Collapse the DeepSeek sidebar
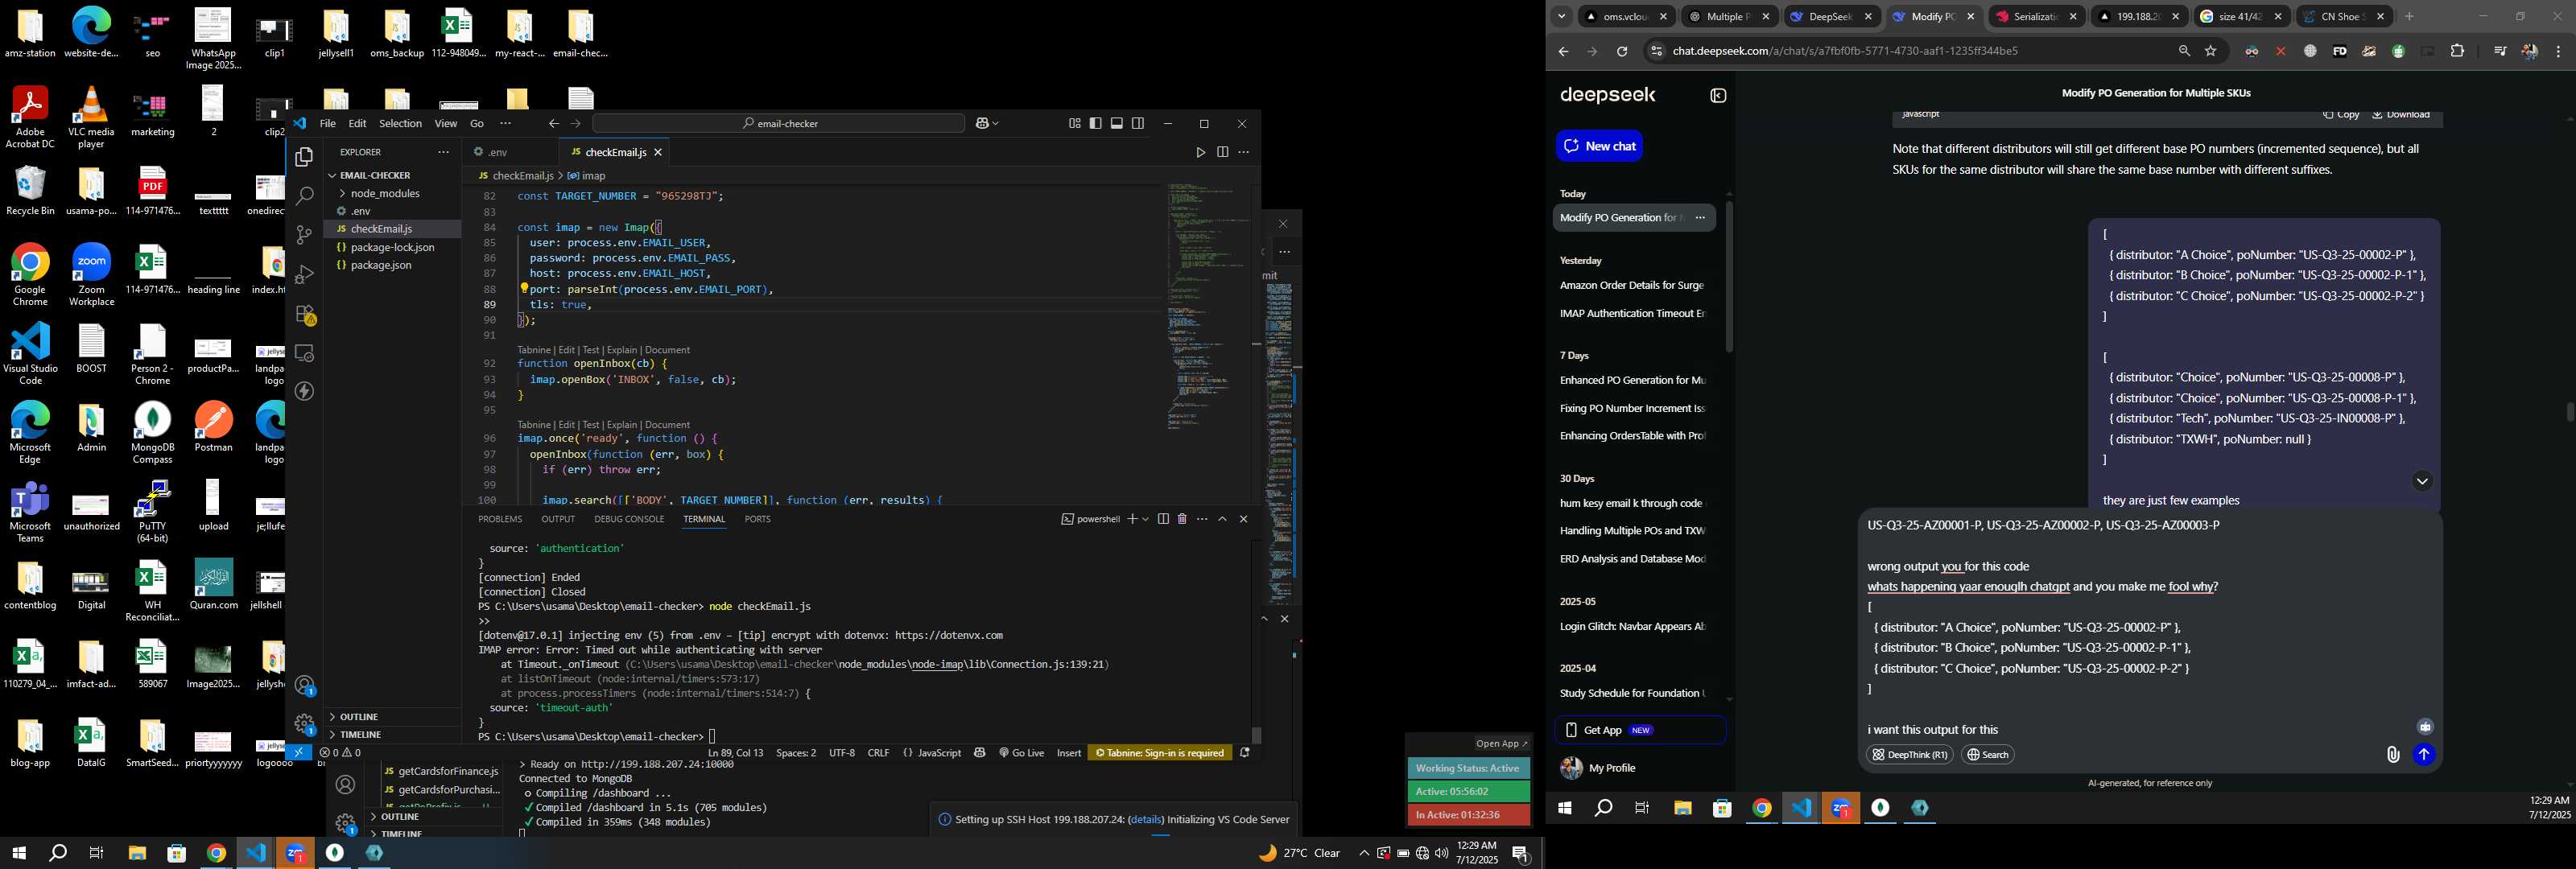This screenshot has height=869, width=2576. pyautogui.click(x=1718, y=96)
